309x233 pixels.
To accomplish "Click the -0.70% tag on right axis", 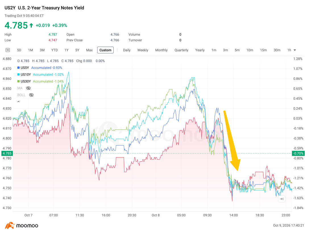I will [298, 153].
